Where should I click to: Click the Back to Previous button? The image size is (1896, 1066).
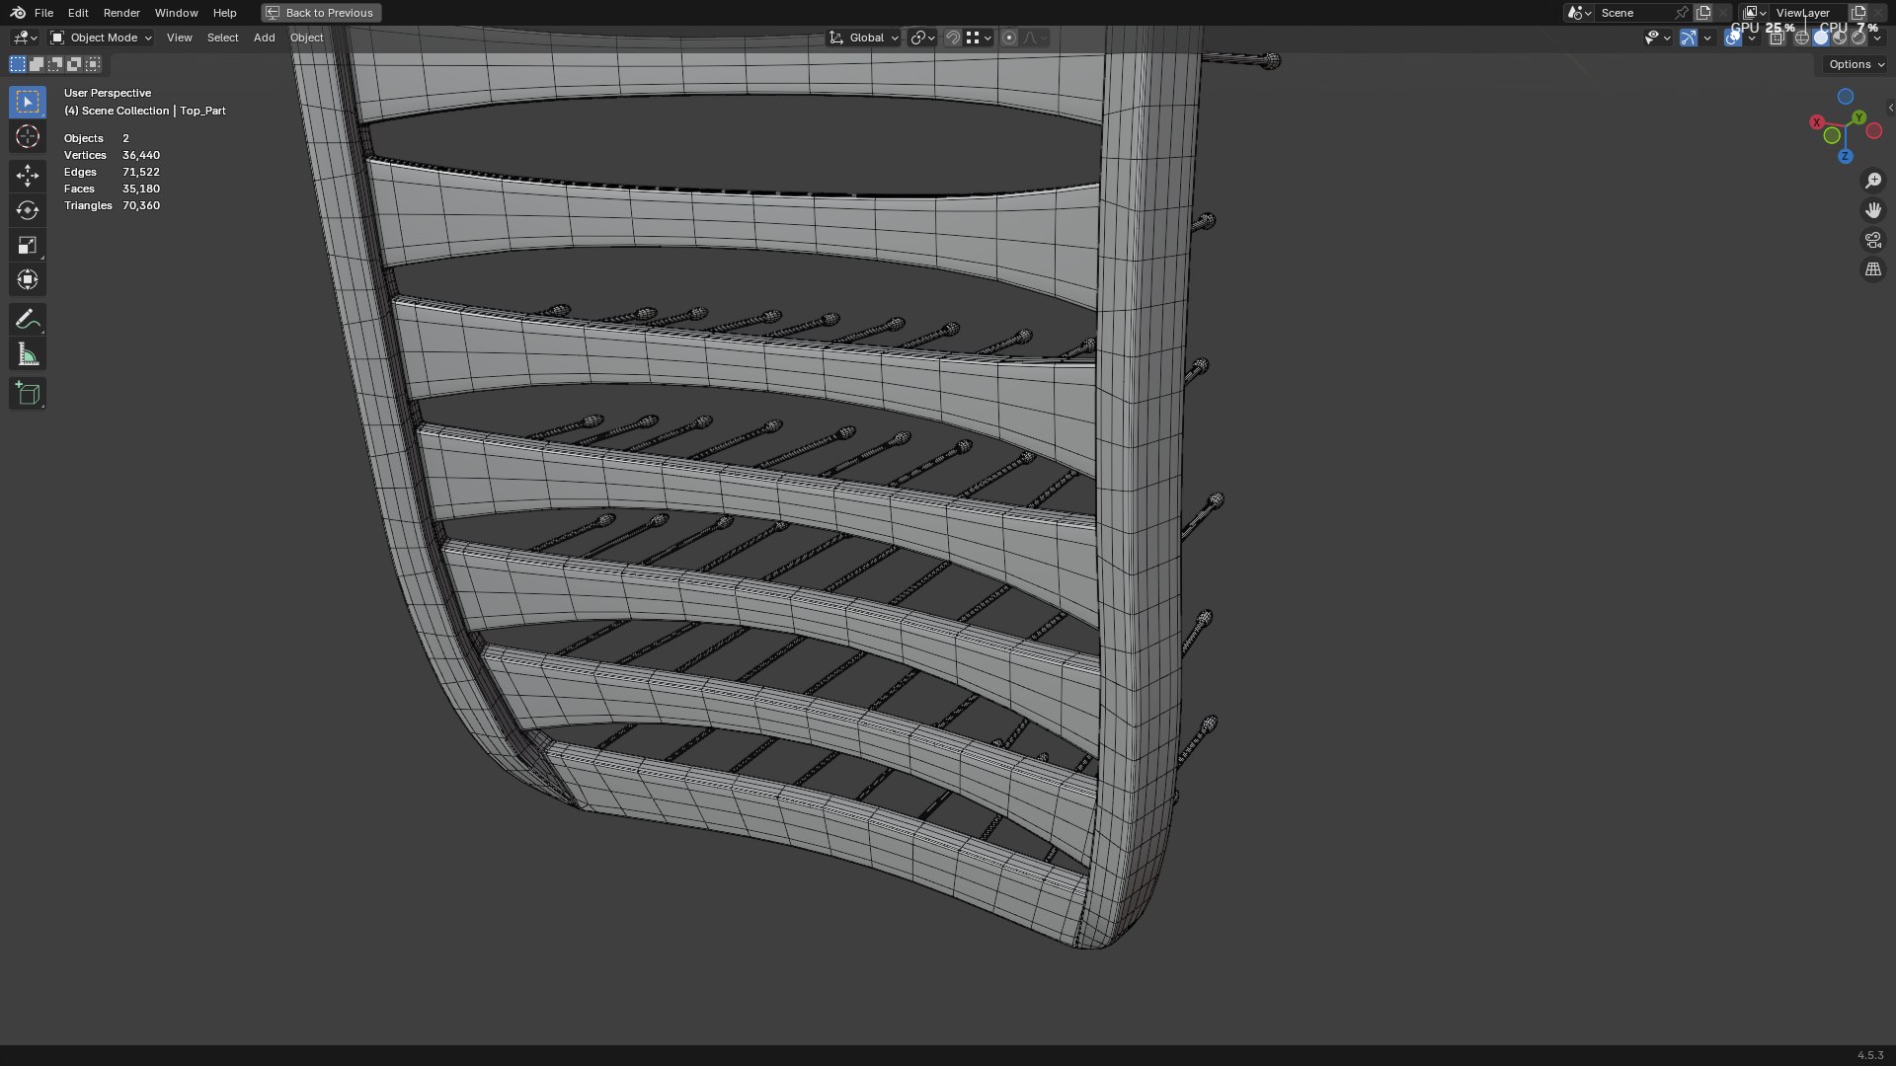[x=321, y=13]
